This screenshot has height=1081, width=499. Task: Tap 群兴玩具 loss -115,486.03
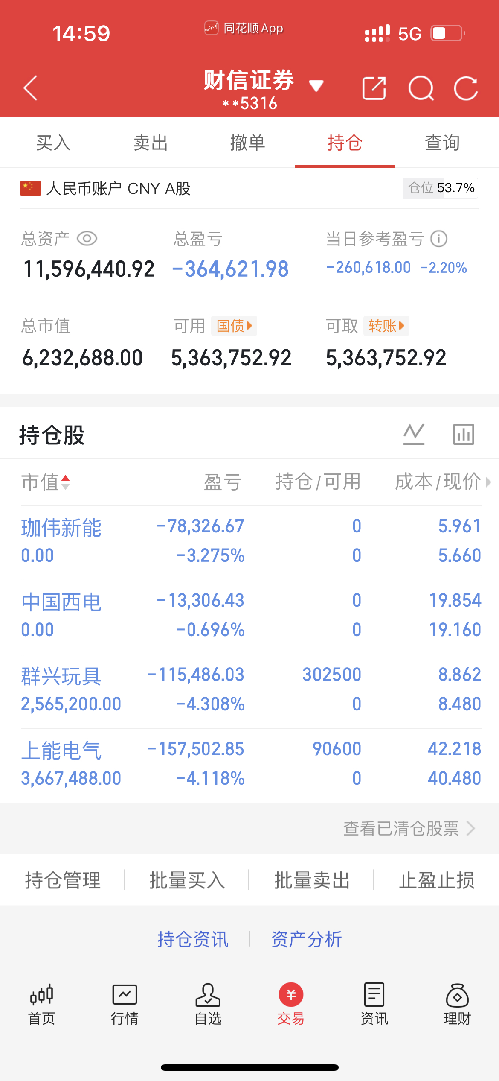(195, 675)
